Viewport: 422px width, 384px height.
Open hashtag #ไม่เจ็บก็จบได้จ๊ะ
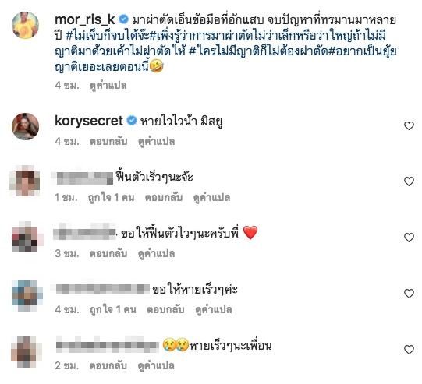(108, 36)
